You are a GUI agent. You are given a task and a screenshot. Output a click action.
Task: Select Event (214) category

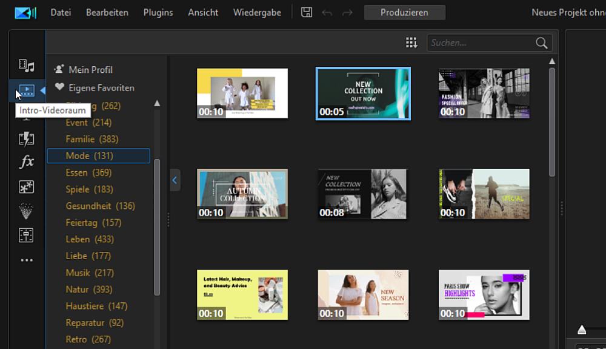(x=88, y=123)
